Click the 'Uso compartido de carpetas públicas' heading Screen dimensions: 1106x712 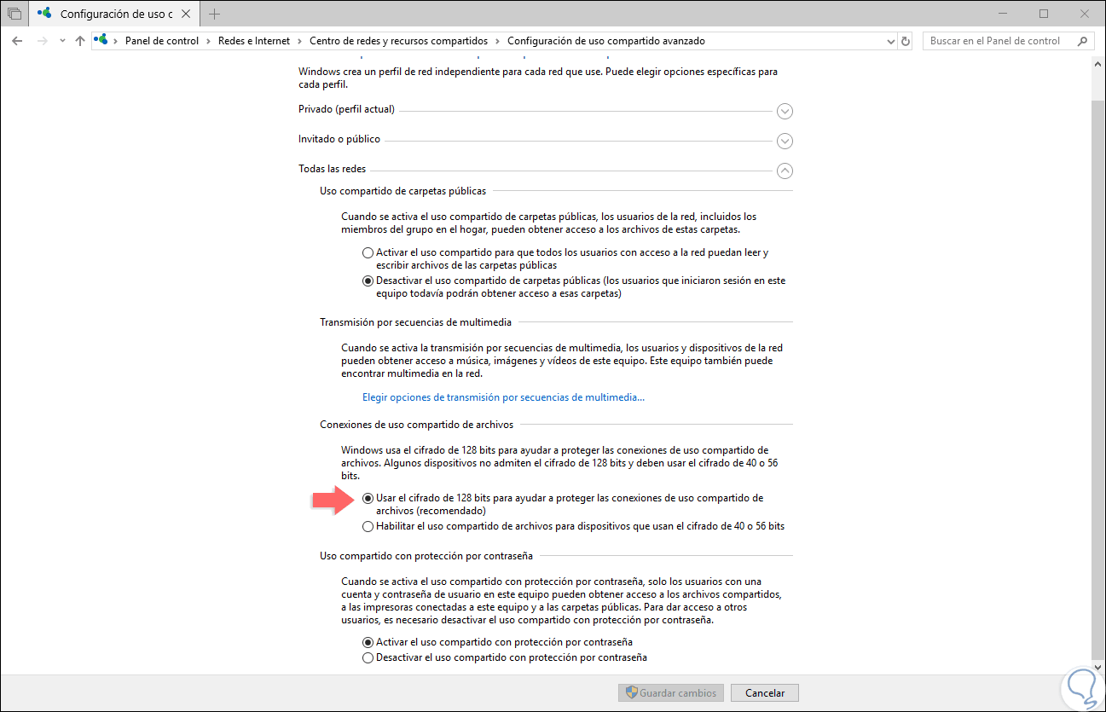pyautogui.click(x=402, y=191)
